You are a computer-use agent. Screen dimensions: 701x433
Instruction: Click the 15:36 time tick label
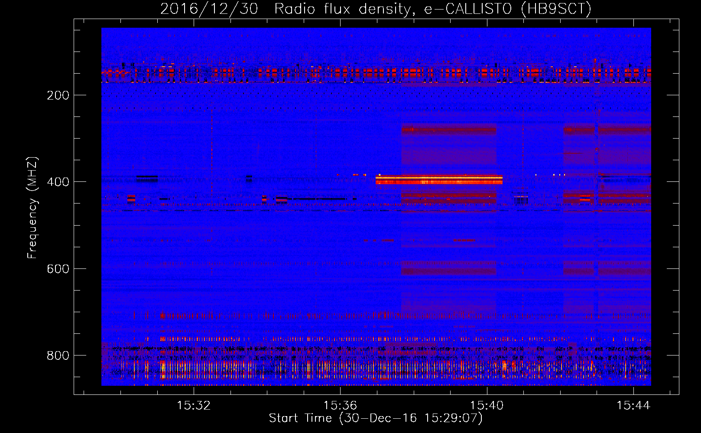(x=340, y=405)
